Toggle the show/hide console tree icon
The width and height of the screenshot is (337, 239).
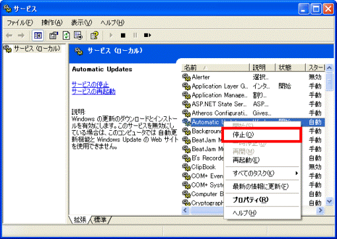click(x=38, y=35)
